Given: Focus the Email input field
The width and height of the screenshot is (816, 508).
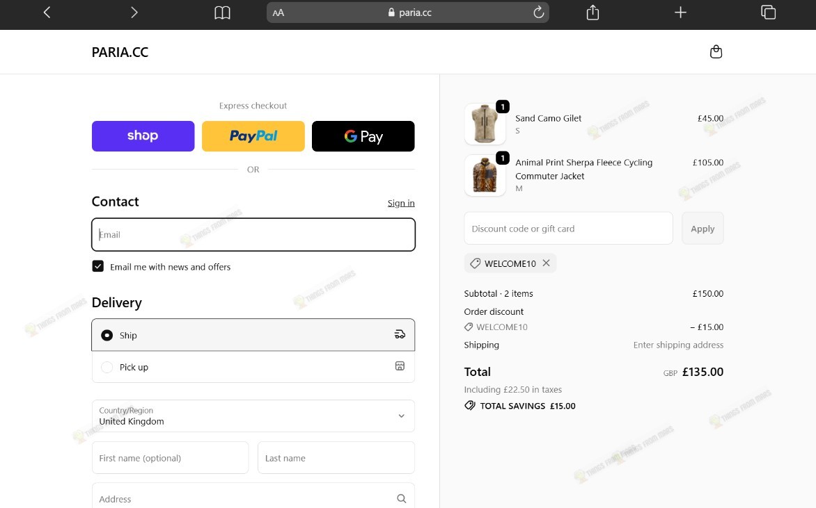Looking at the screenshot, I should (x=253, y=235).
